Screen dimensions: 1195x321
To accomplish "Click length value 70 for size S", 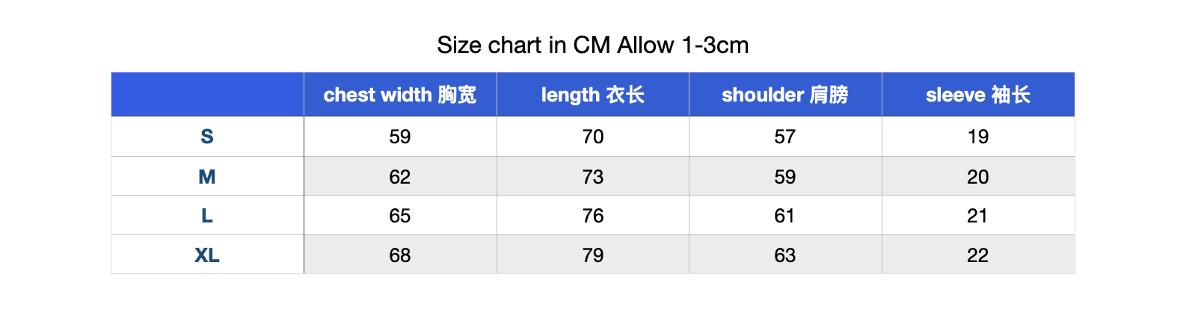I will (x=593, y=137).
